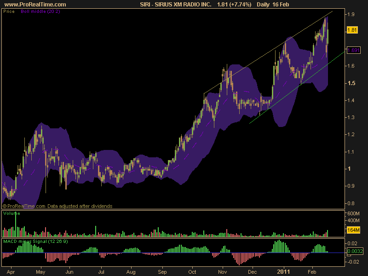Select the Volume panel label

[x=12, y=213]
